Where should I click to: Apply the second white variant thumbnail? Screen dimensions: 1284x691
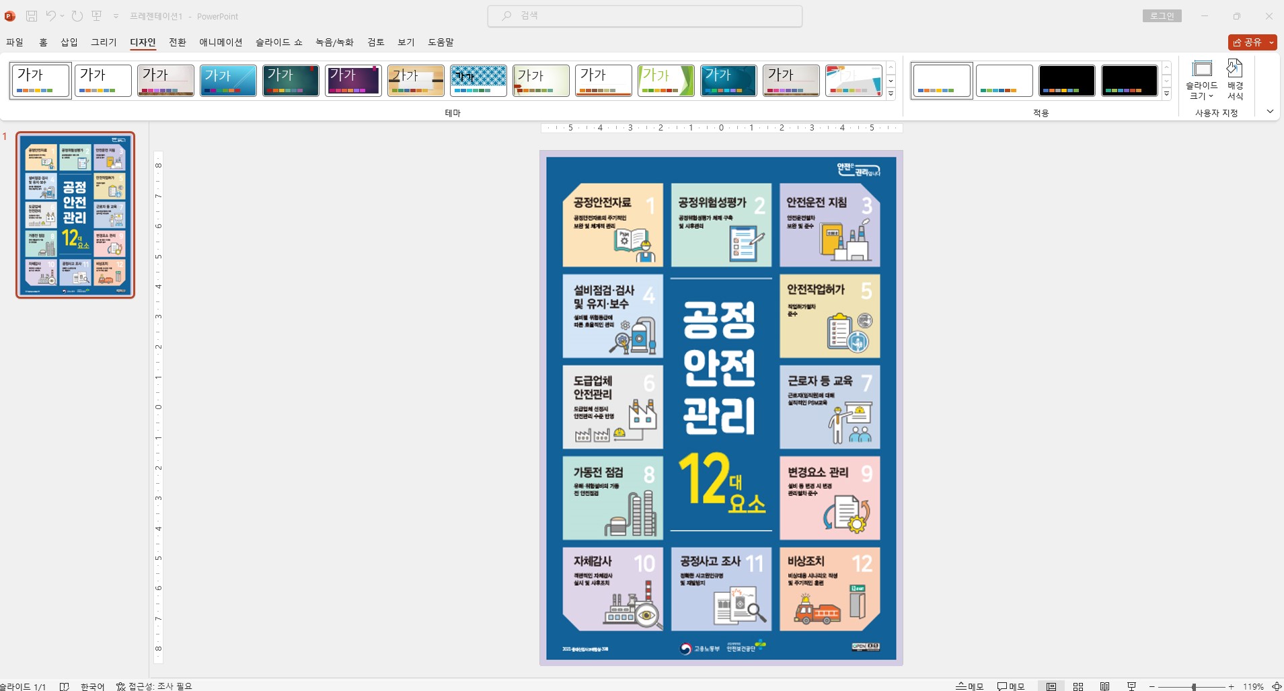click(x=1004, y=81)
